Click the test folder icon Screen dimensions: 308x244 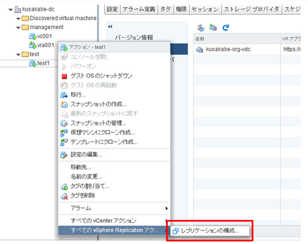[x=25, y=54]
